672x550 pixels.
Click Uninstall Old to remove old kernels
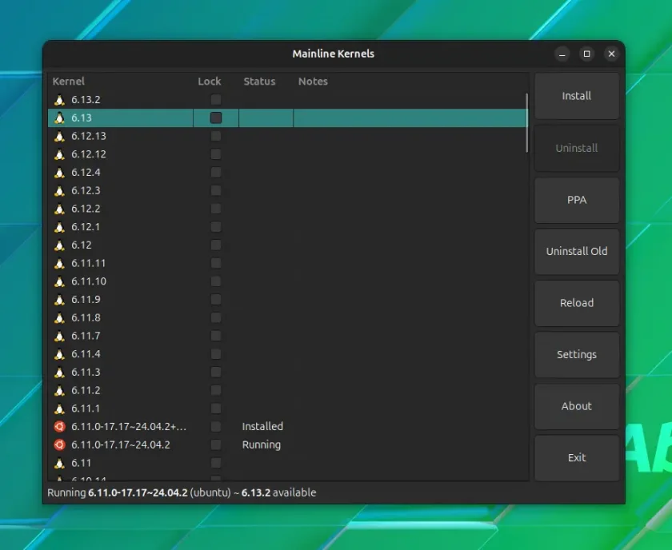(577, 252)
